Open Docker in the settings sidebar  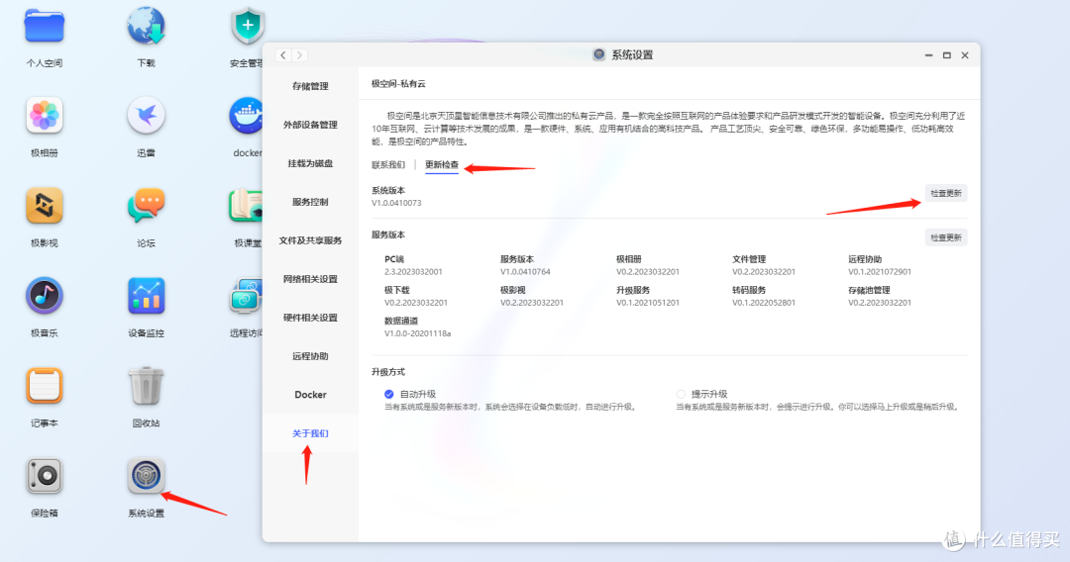point(310,395)
